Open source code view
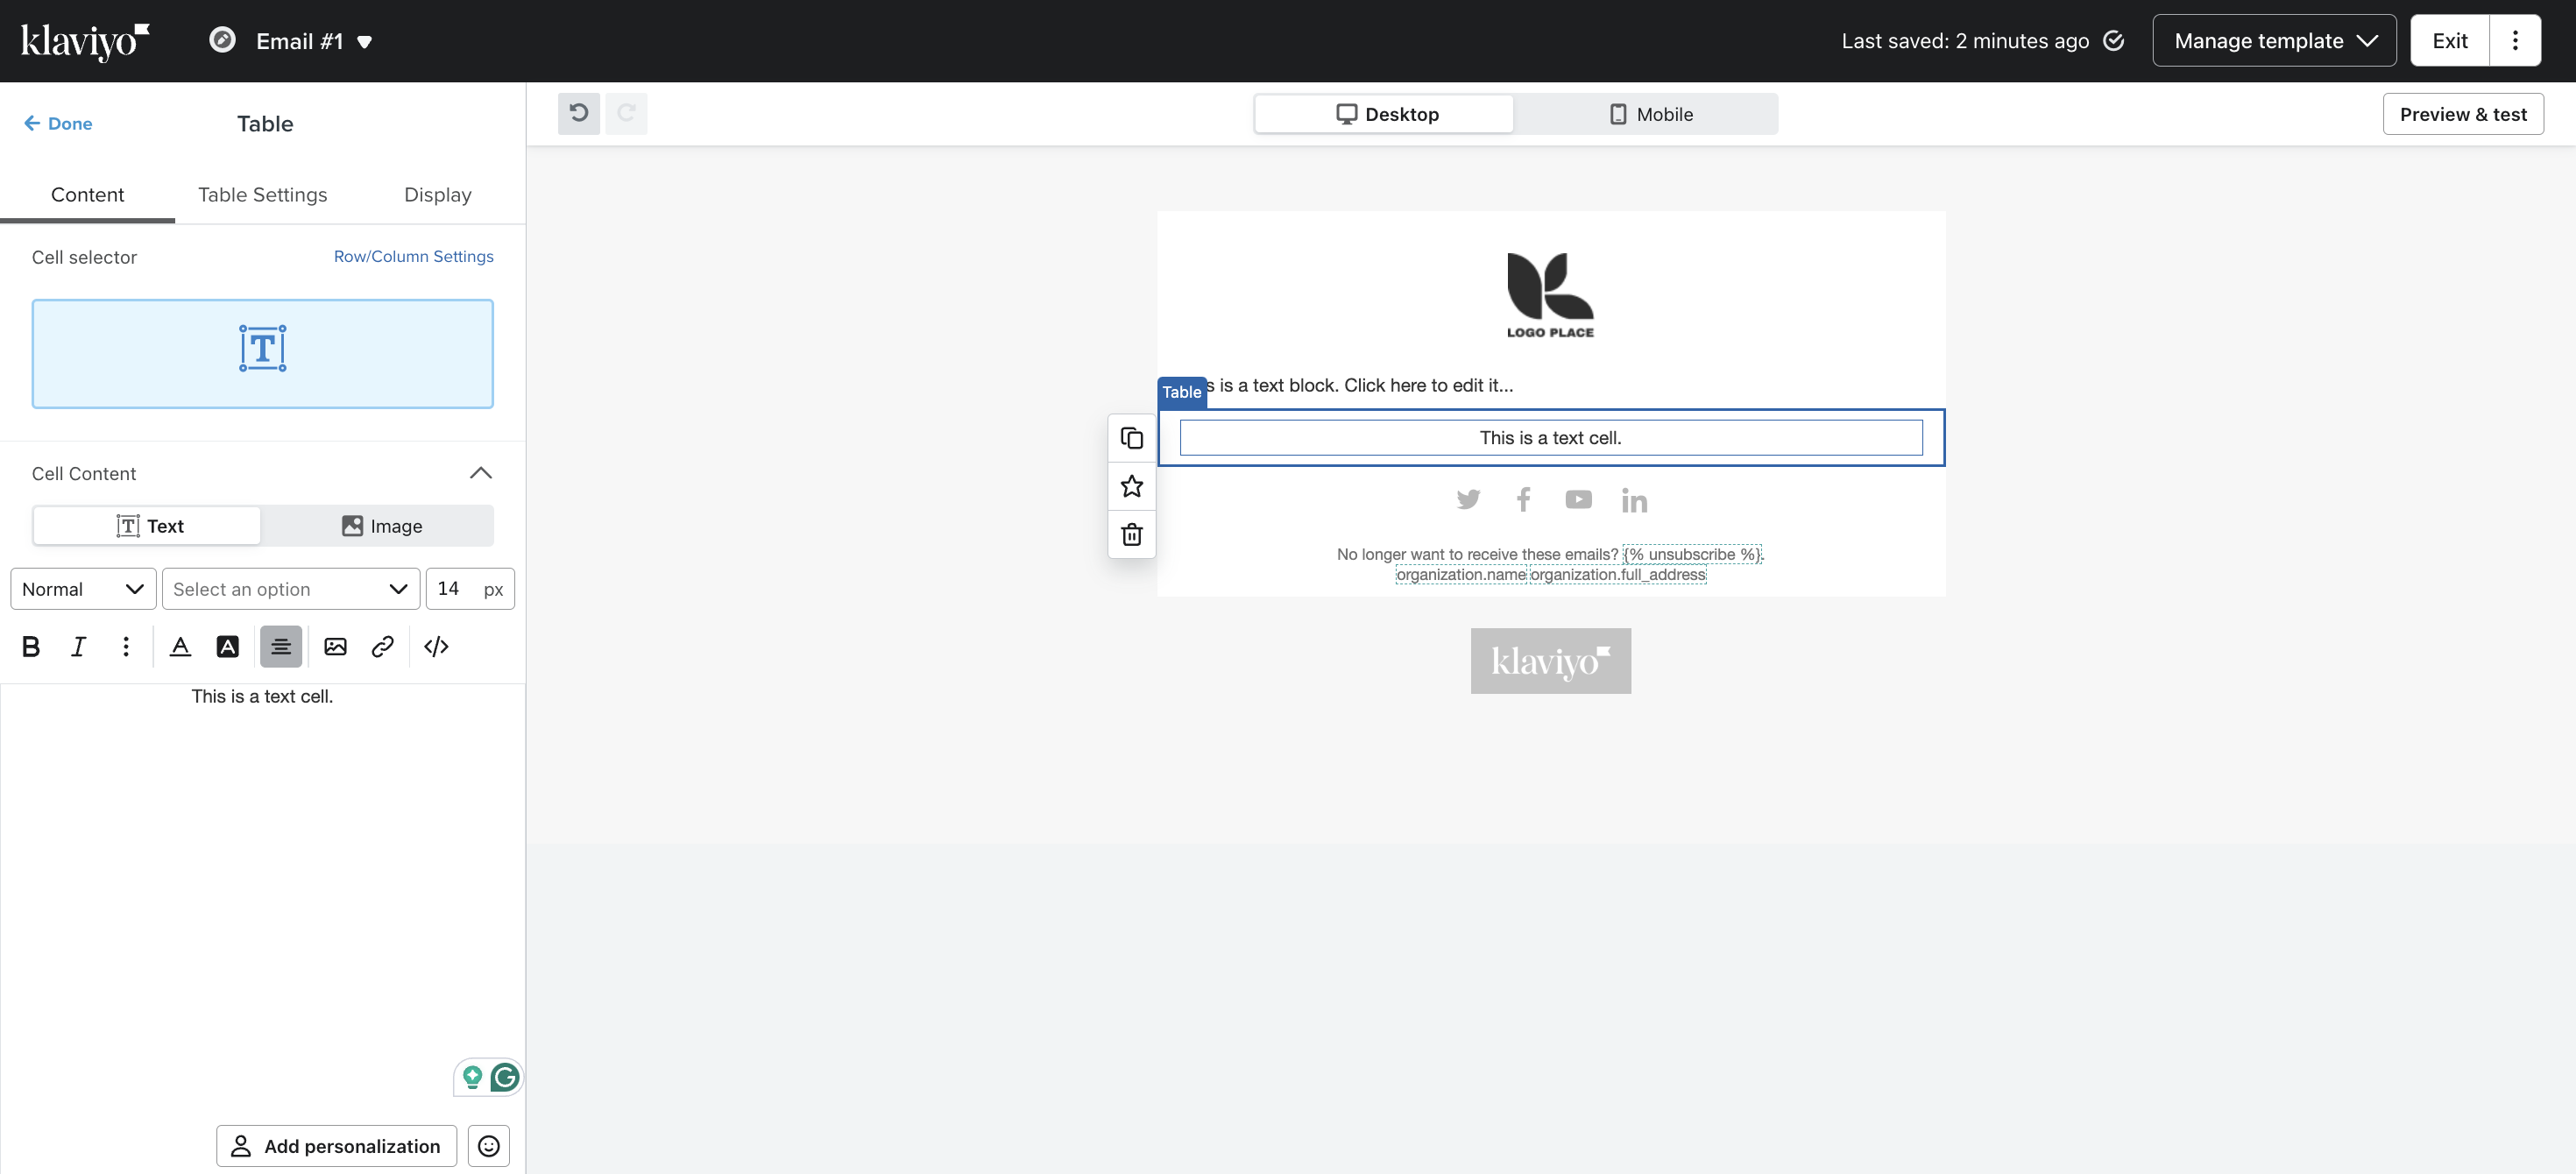This screenshot has width=2576, height=1174. 436,647
